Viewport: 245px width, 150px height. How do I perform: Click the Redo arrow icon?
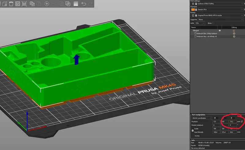90,4
